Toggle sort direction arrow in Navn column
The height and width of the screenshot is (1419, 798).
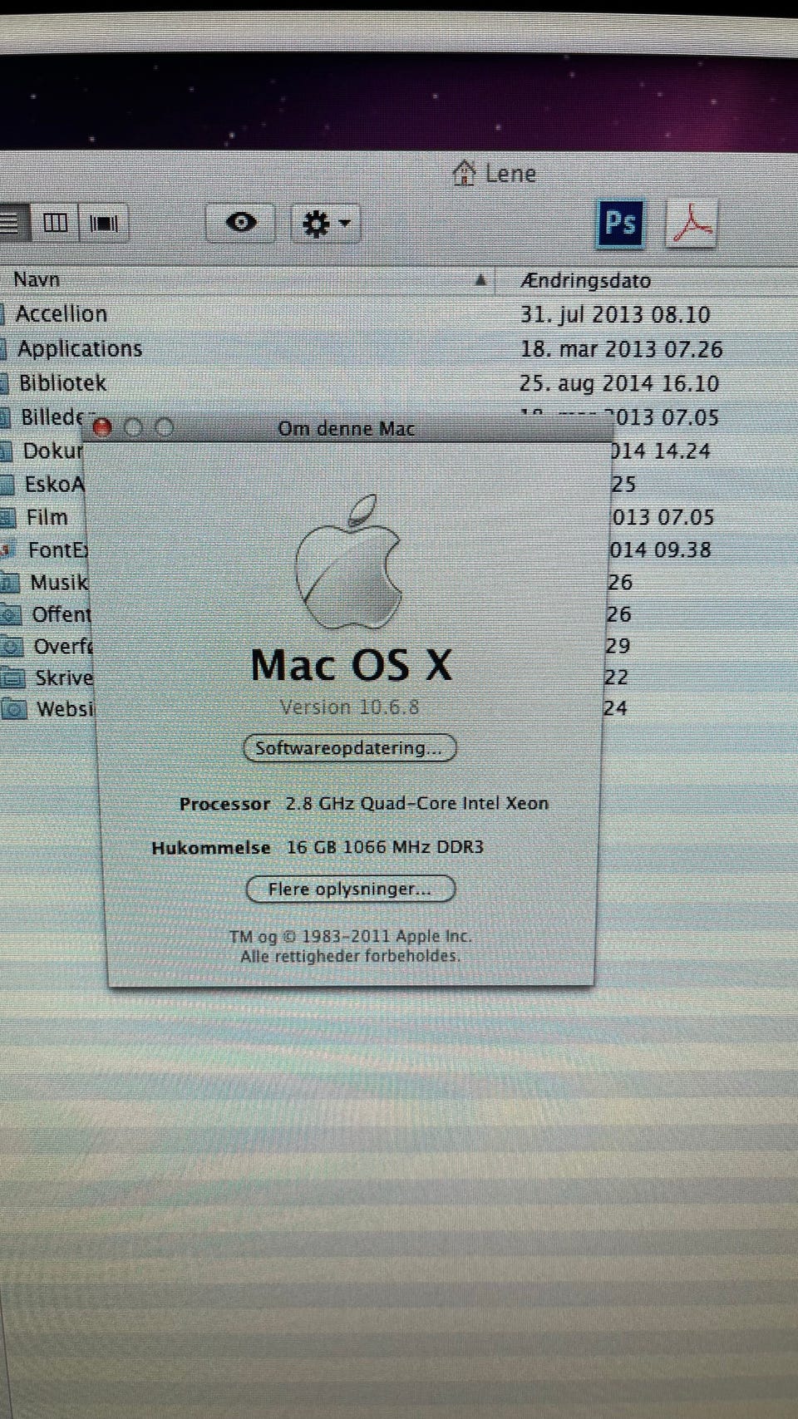[480, 280]
